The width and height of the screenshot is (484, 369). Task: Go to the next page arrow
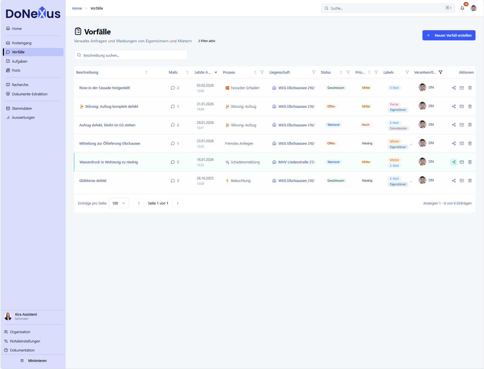(x=178, y=203)
